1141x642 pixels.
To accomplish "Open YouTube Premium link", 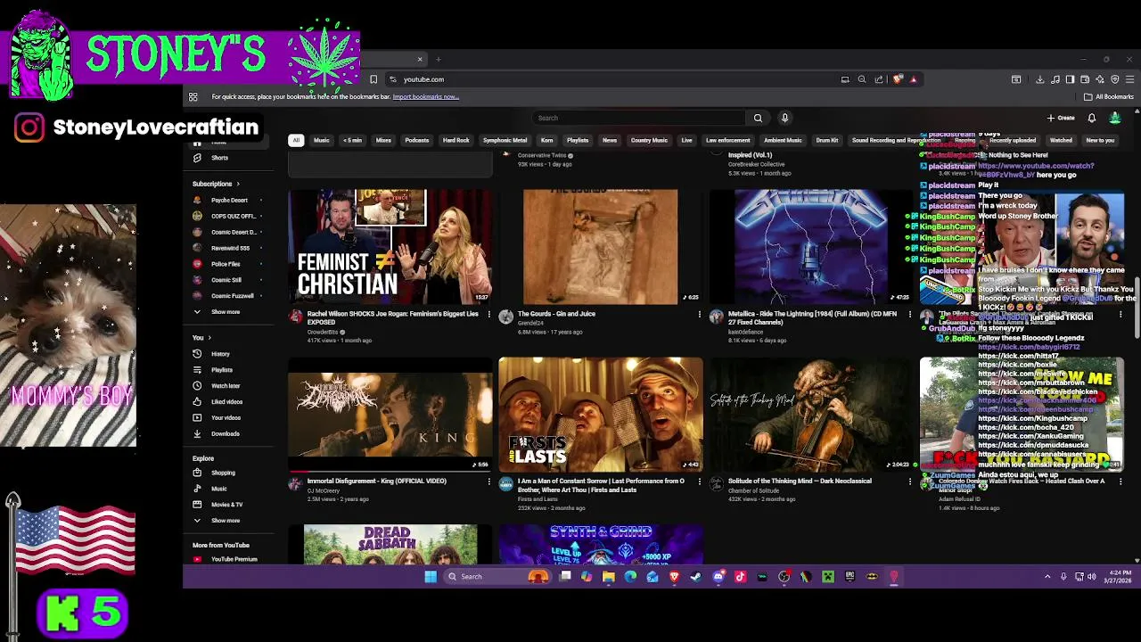I will 230,559.
